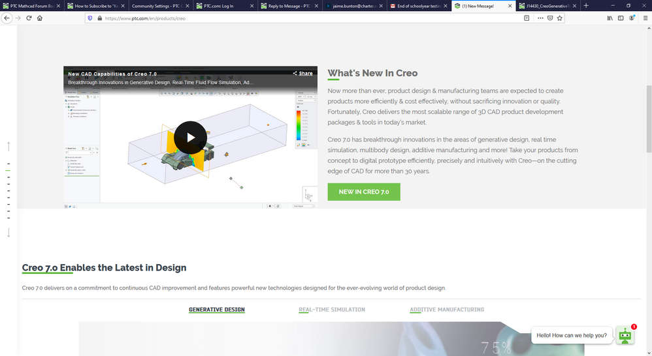Close the J14430_CreoGenerative tab
The width and height of the screenshot is (652, 356).
574,6
